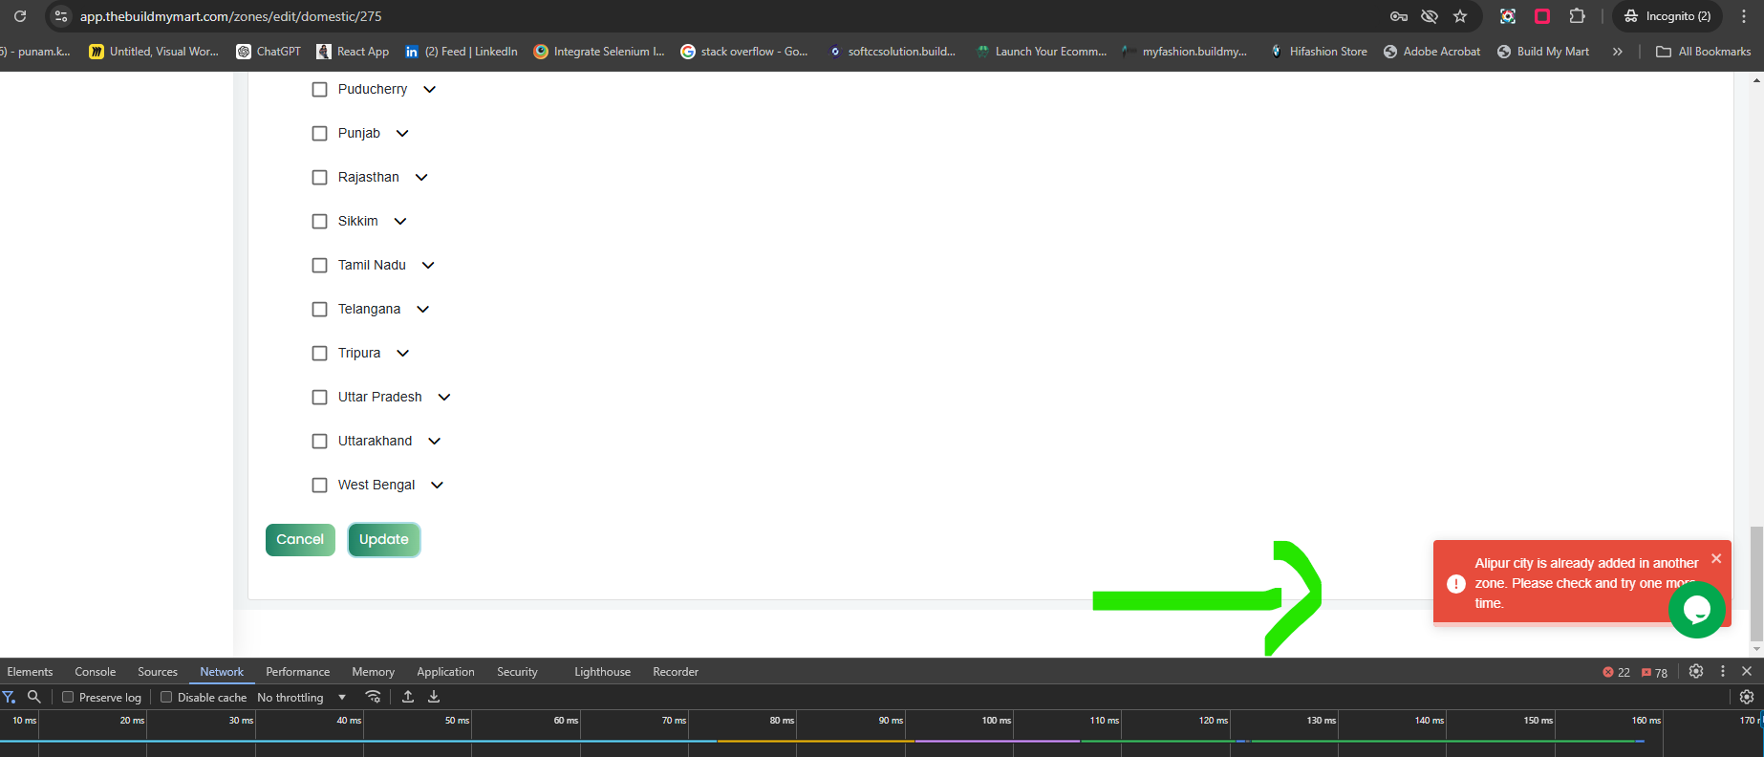Open the All Bookmarks folder

(1704, 52)
